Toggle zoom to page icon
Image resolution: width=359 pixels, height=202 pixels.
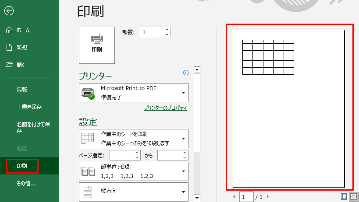352,197
